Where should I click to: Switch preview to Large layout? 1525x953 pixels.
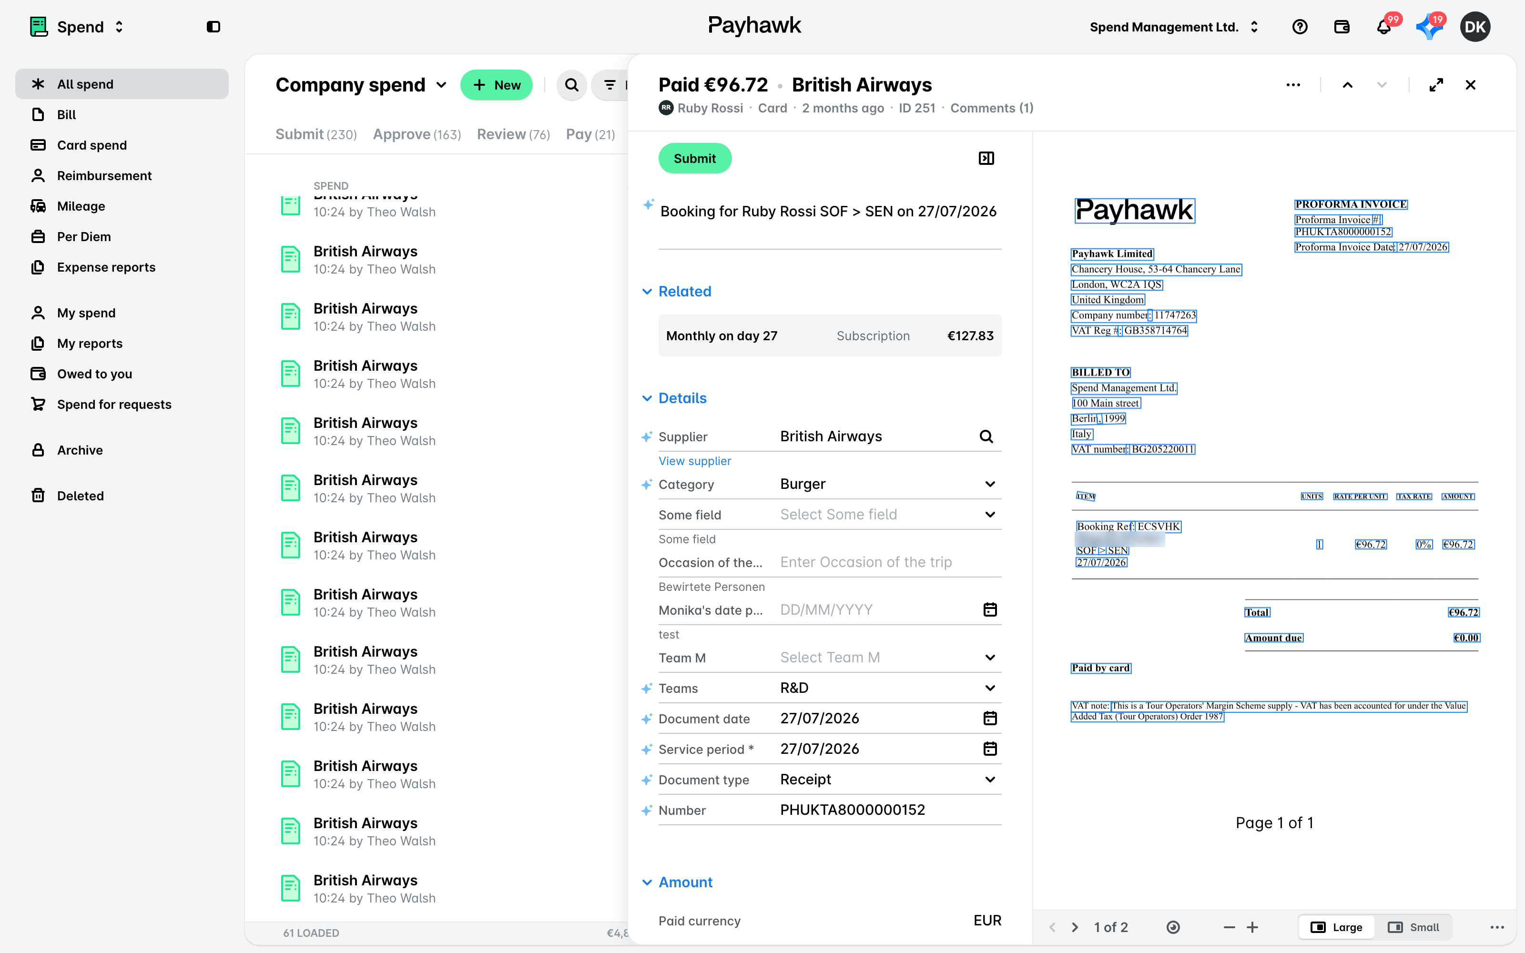[1337, 927]
